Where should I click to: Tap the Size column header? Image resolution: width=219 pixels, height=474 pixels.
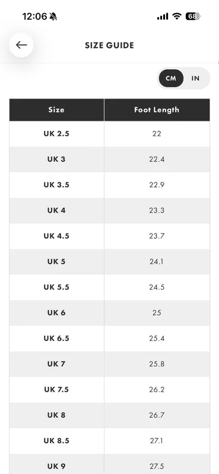56,110
